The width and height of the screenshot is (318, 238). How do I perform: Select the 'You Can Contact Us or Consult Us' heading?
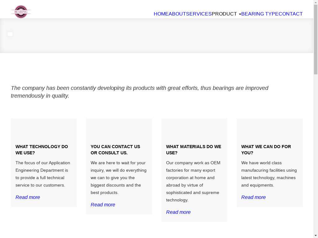point(115,150)
